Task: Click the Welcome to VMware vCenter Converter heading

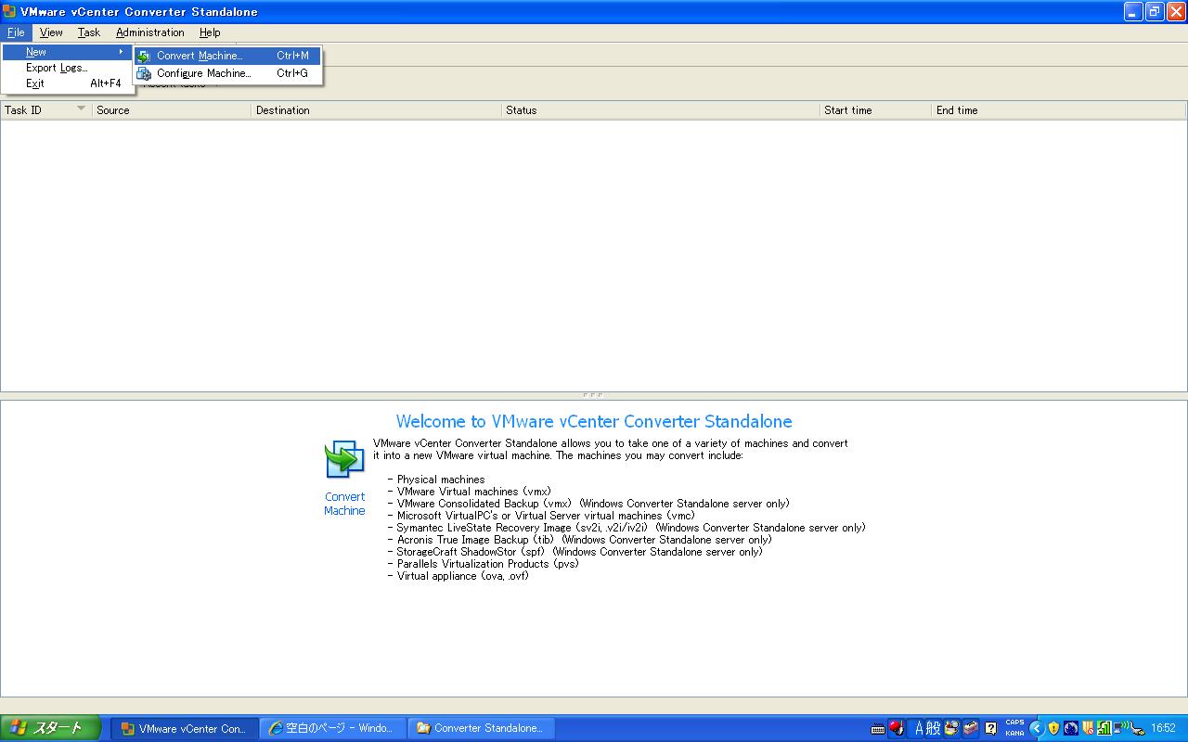Action: 594,422
